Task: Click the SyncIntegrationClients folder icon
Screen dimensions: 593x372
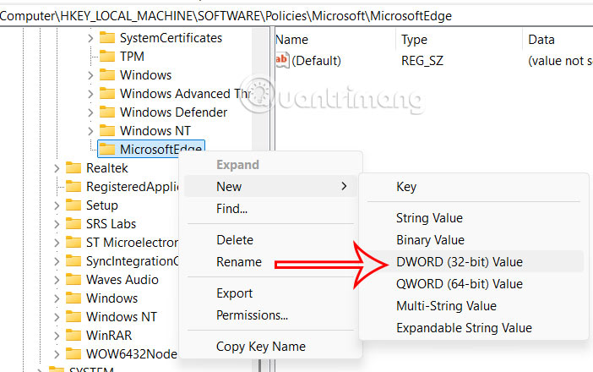Action: [73, 260]
